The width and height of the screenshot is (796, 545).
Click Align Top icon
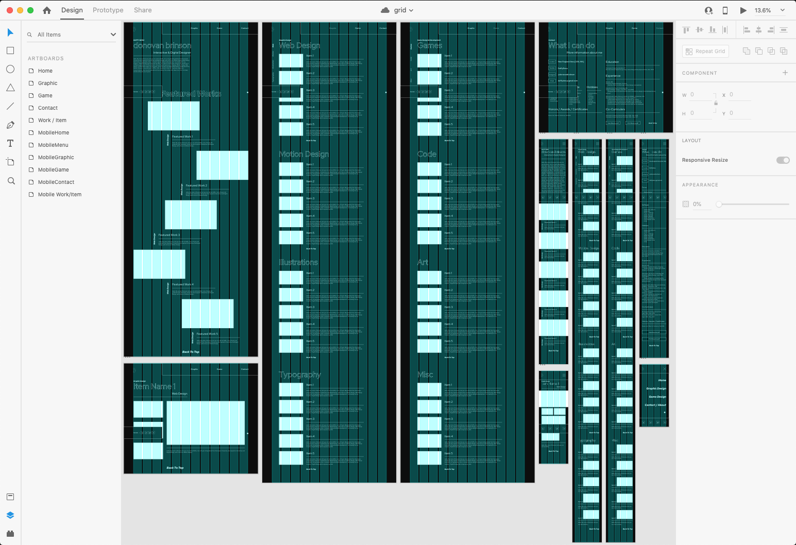686,30
